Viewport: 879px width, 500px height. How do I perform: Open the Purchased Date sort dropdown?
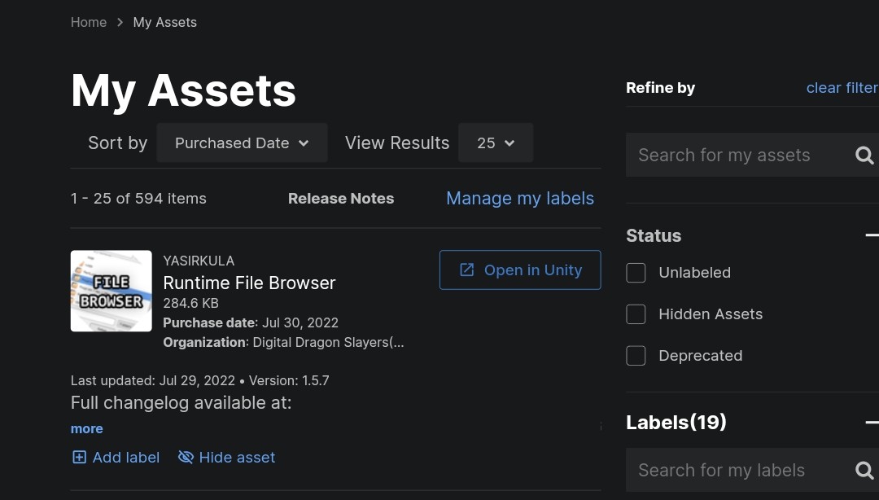(x=242, y=143)
